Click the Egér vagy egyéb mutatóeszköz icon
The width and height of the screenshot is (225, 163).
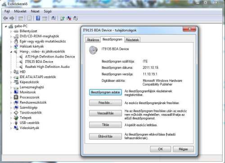pyautogui.click(x=16, y=41)
